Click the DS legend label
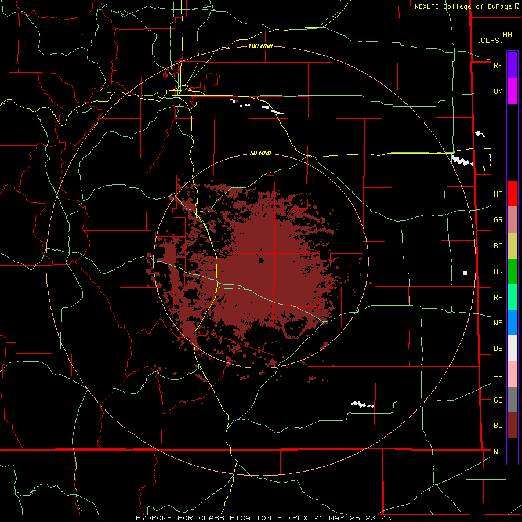The image size is (522, 522). coord(498,348)
